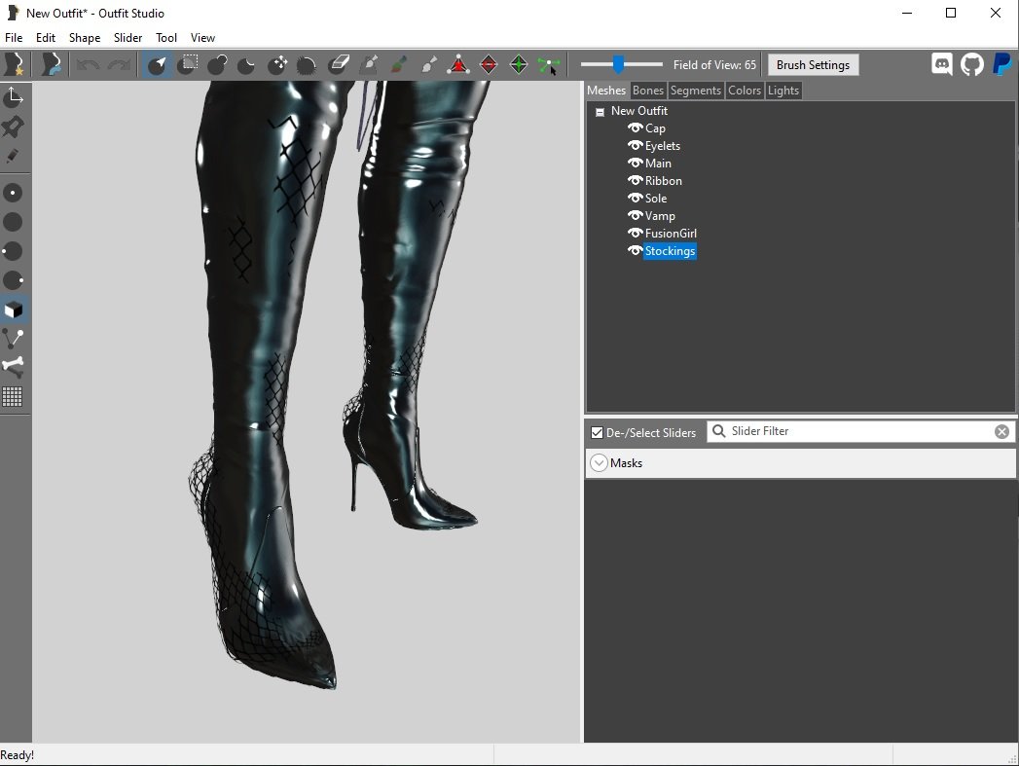Click the New Project icon
The image size is (1019, 766).
(x=15, y=65)
